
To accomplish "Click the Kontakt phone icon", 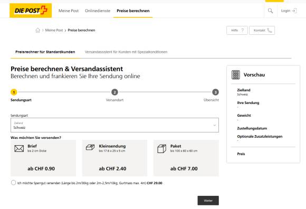I will pyautogui.click(x=270, y=30).
